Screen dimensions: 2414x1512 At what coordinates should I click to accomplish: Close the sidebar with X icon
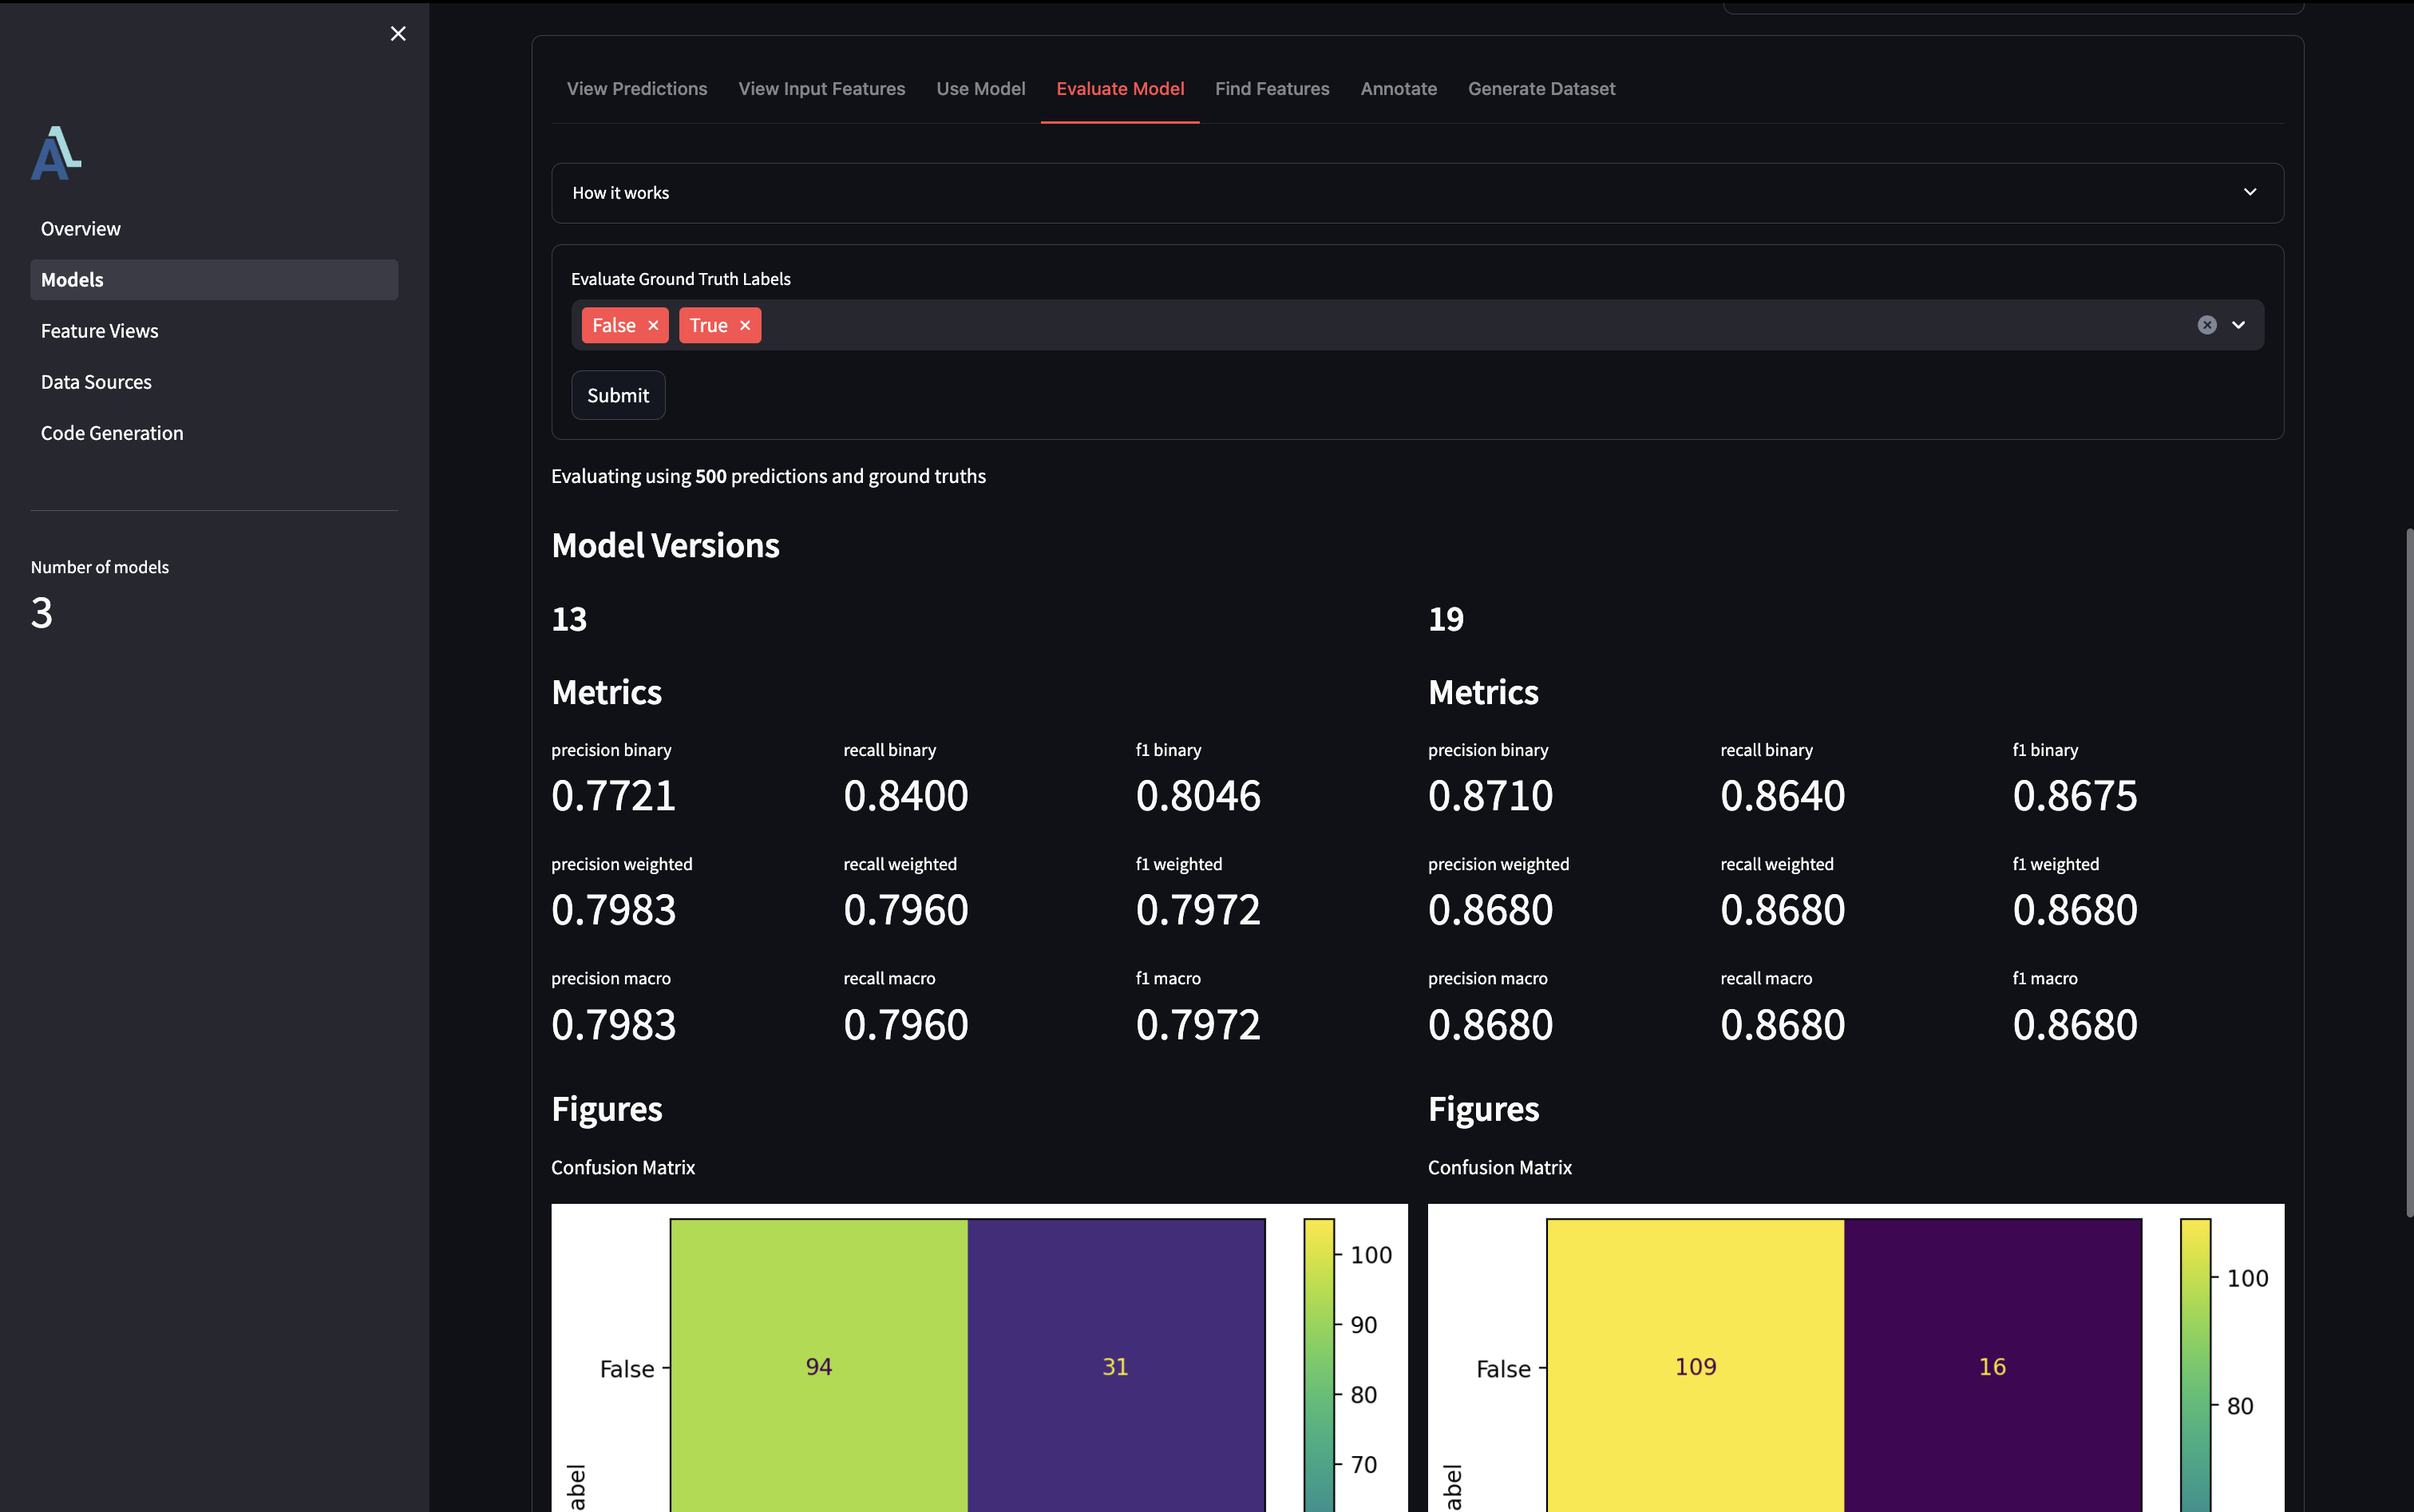click(x=398, y=34)
